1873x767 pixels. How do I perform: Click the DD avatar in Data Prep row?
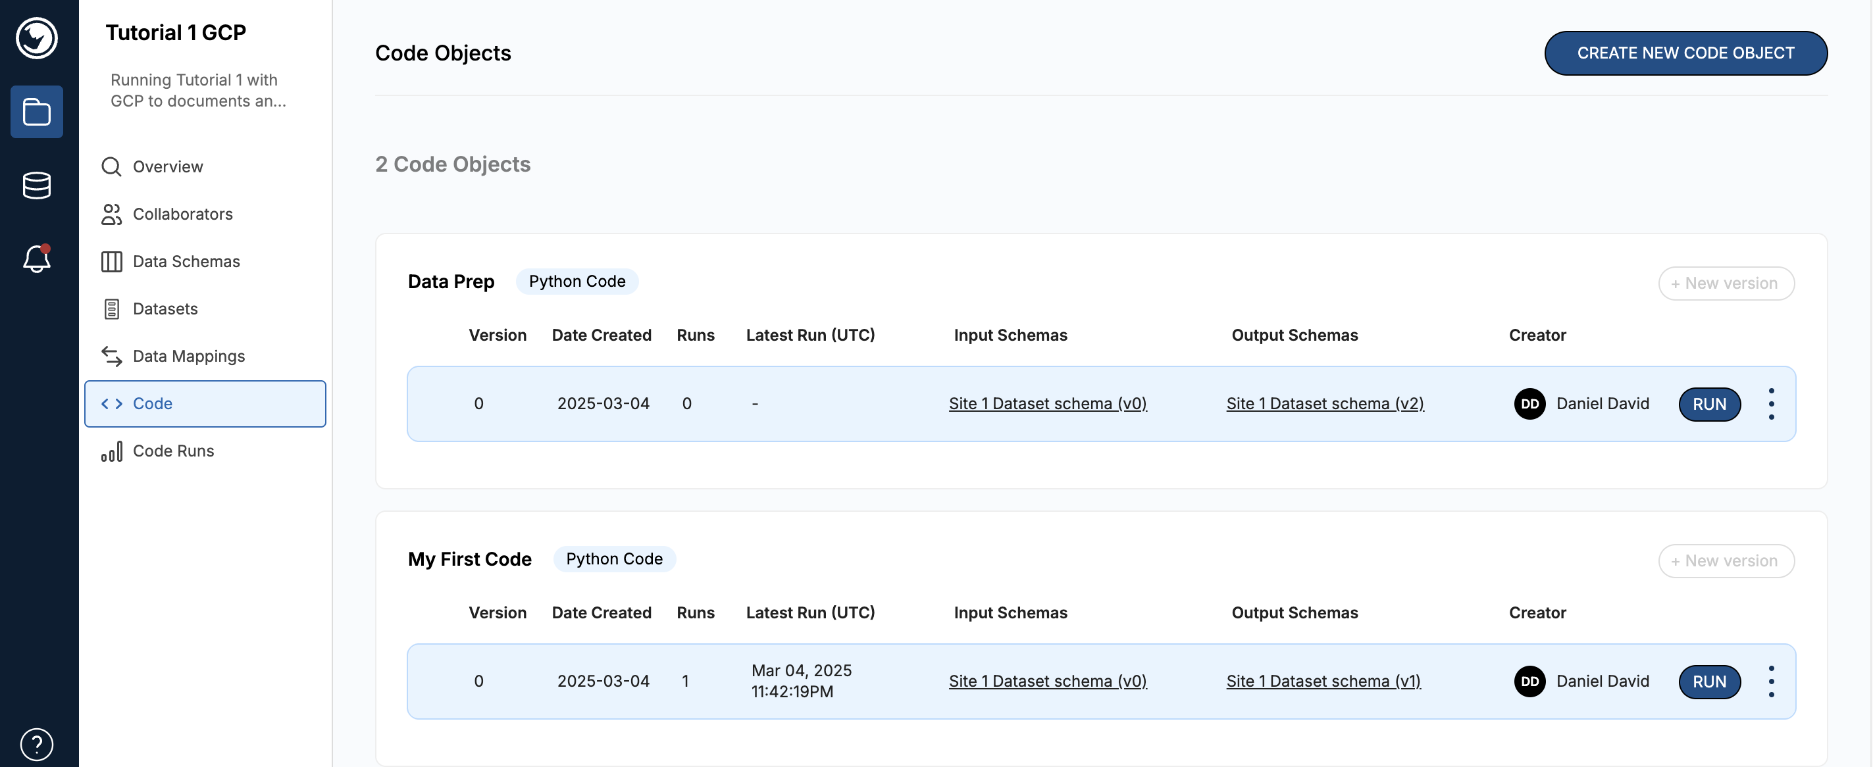click(x=1529, y=404)
